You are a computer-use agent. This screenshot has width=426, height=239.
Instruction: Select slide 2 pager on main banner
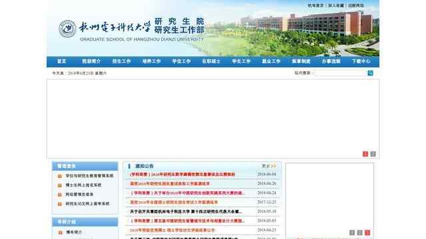[x=373, y=154]
